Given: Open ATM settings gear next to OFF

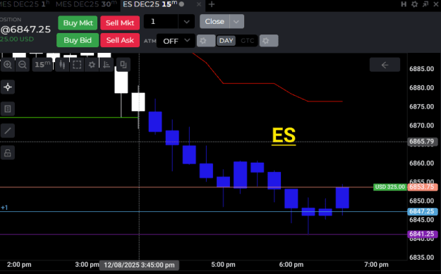Looking at the screenshot, I should click(x=206, y=41).
